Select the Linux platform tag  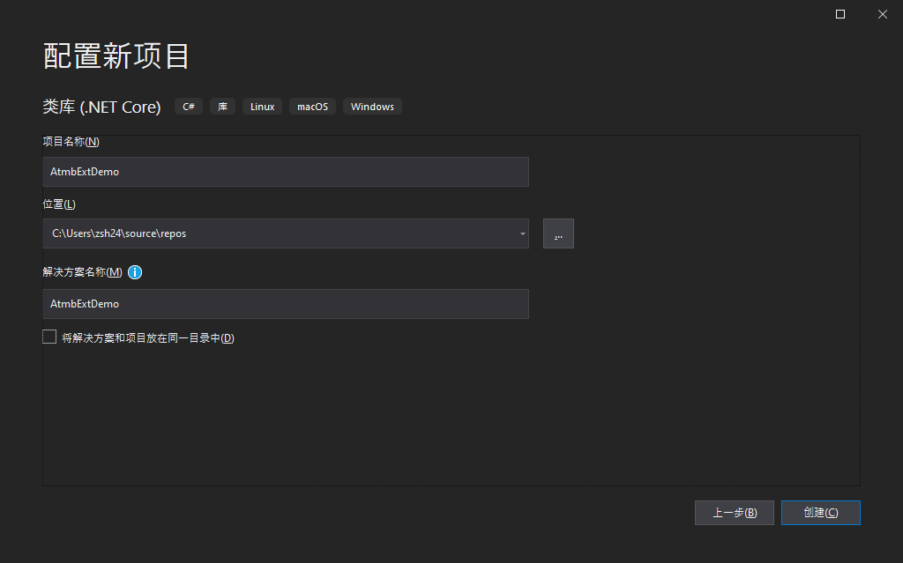tap(262, 107)
